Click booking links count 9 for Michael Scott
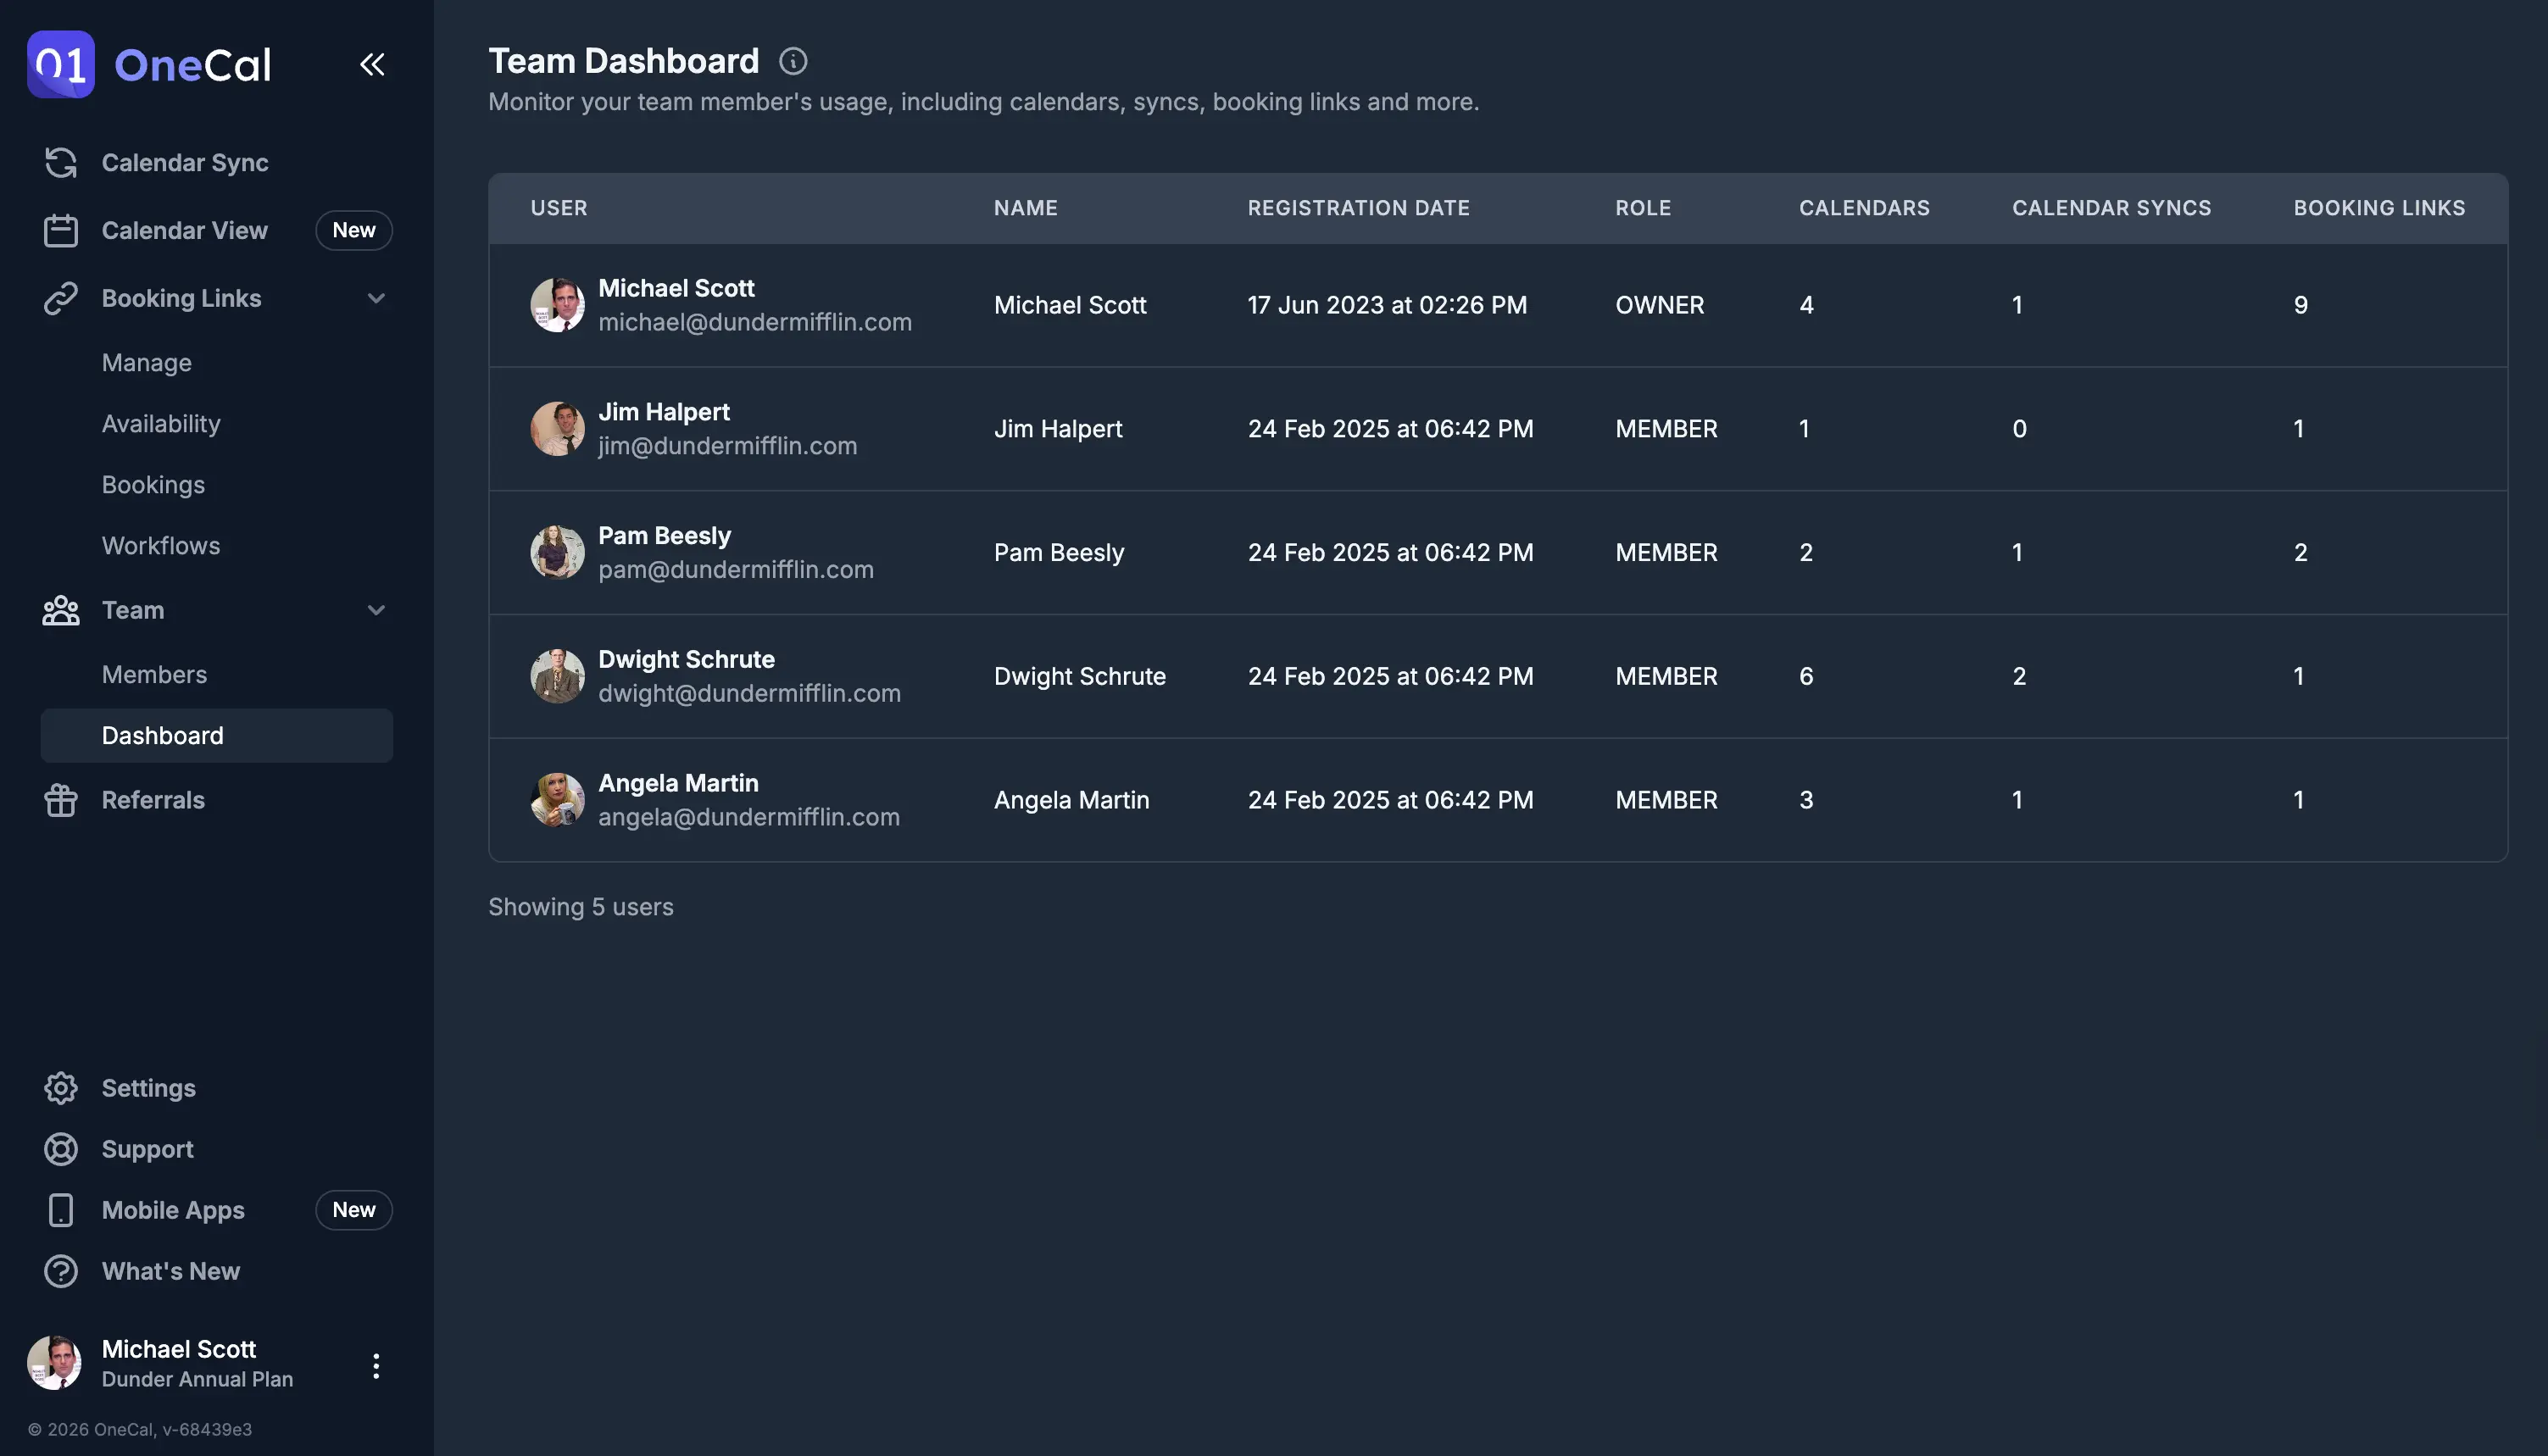 click(2301, 305)
